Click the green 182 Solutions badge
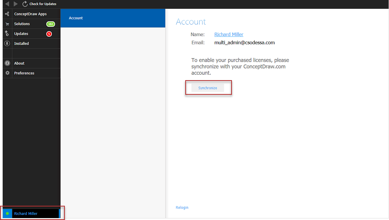The width and height of the screenshot is (389, 220). [51, 24]
